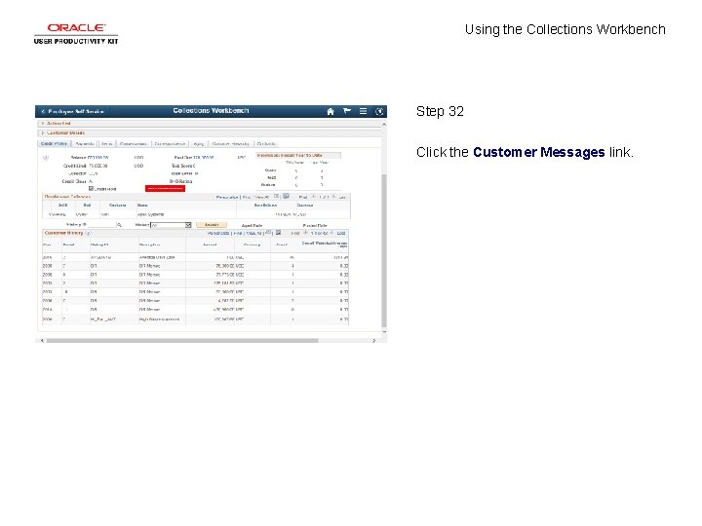Viewport: 702px width, 526px height.
Task: Click the High Balance row description
Action: [x=159, y=319]
